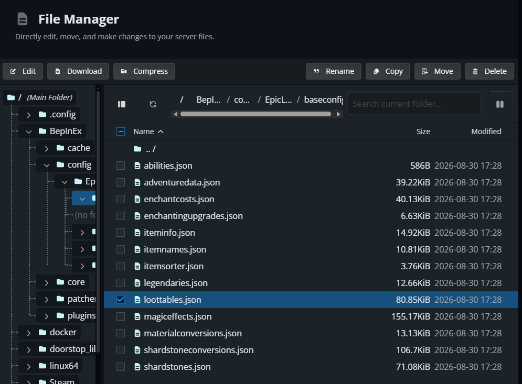Open itemsorter.json file name
The height and width of the screenshot is (384, 522).
[x=174, y=266]
